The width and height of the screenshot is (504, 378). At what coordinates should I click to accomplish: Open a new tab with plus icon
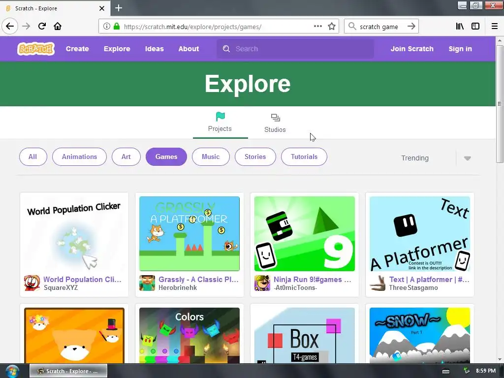pos(119,8)
